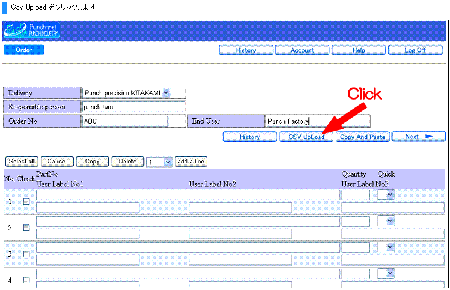This screenshot has height=290, width=450.
Task: Open the Quick dropdown in row 2
Action: click(x=386, y=221)
